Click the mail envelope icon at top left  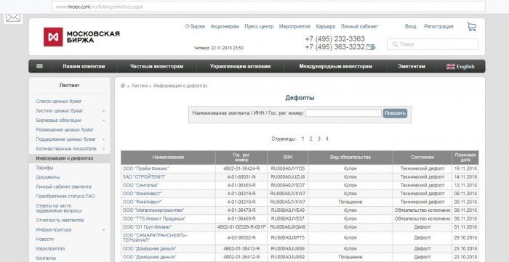coord(13,17)
